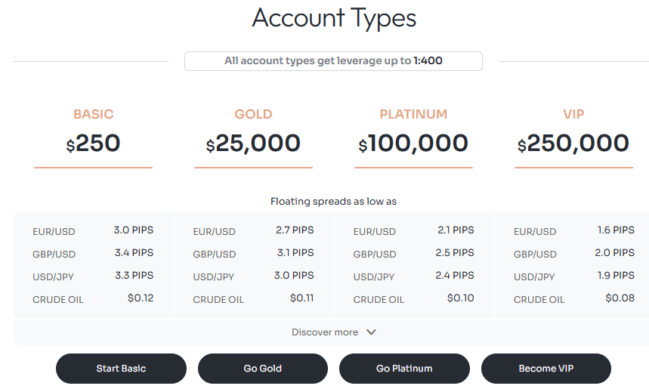
Task: Select the PLATINUM account heading
Action: point(413,115)
